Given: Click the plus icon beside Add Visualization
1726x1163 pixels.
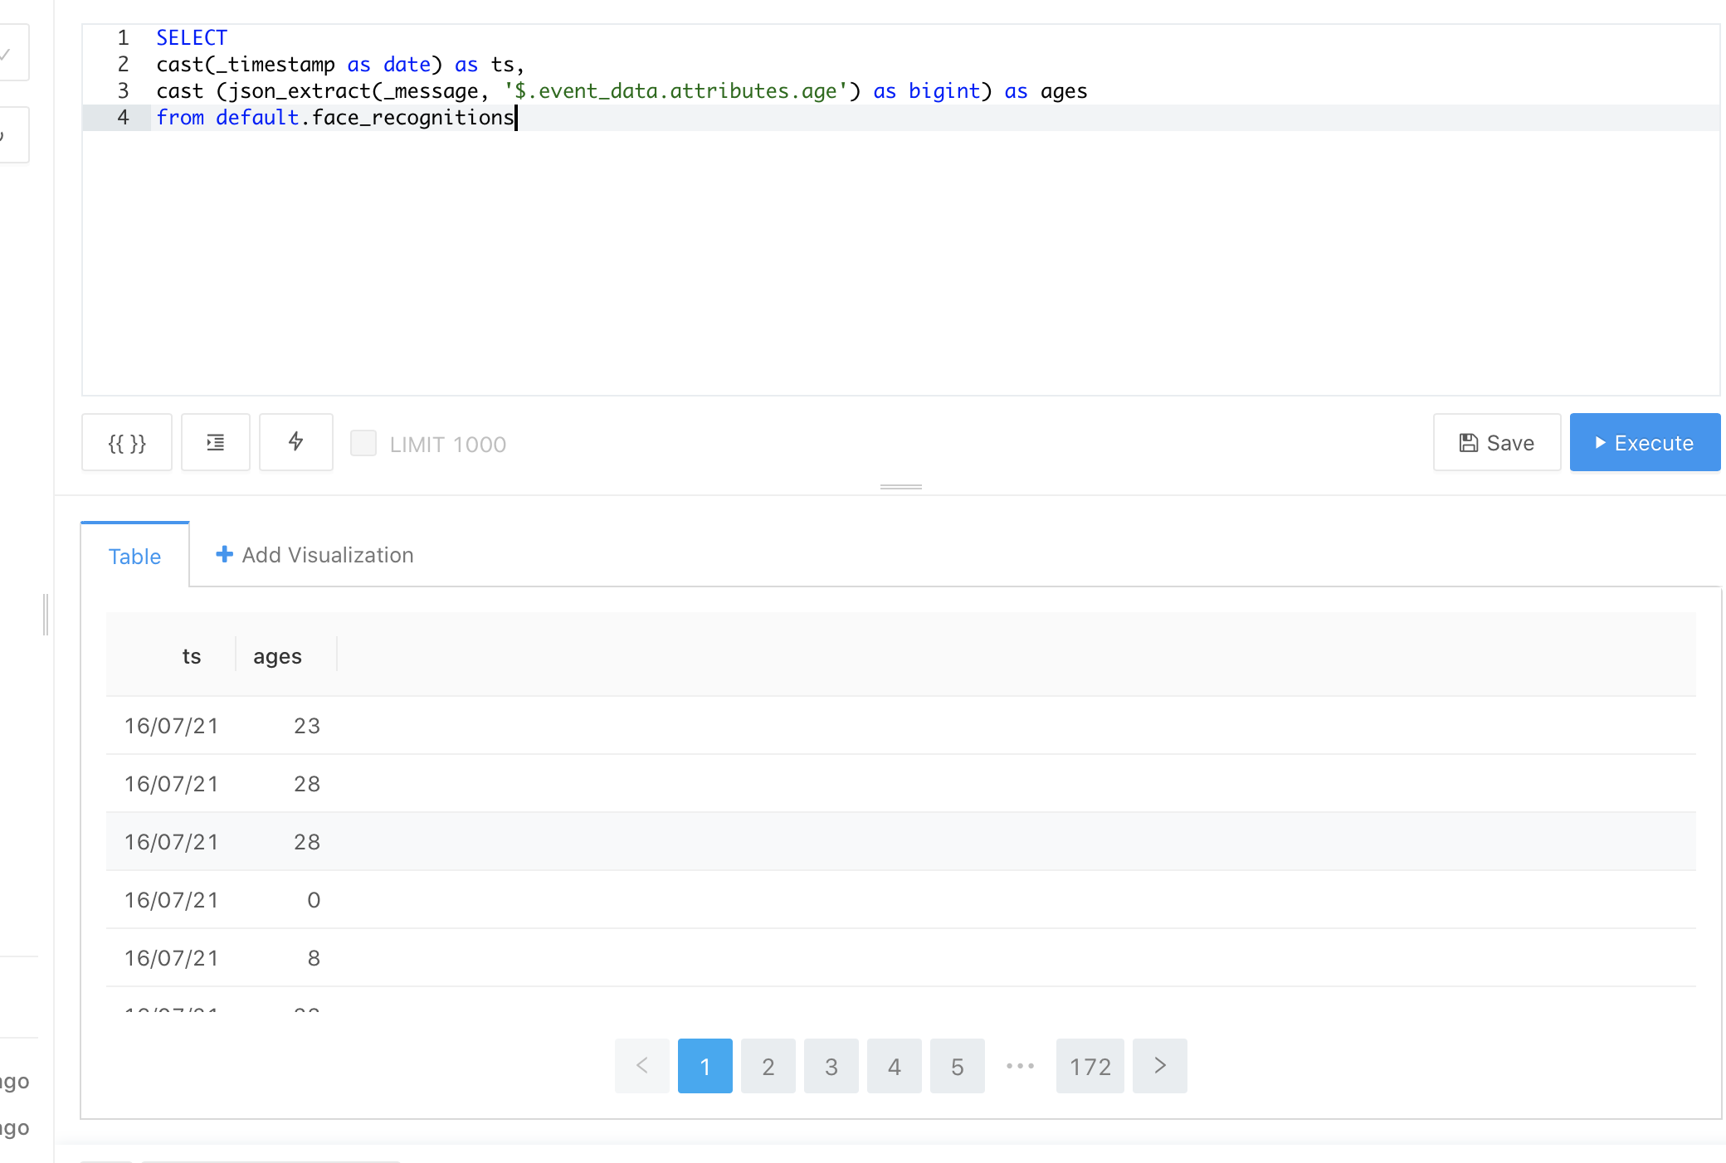Looking at the screenshot, I should coord(224,554).
